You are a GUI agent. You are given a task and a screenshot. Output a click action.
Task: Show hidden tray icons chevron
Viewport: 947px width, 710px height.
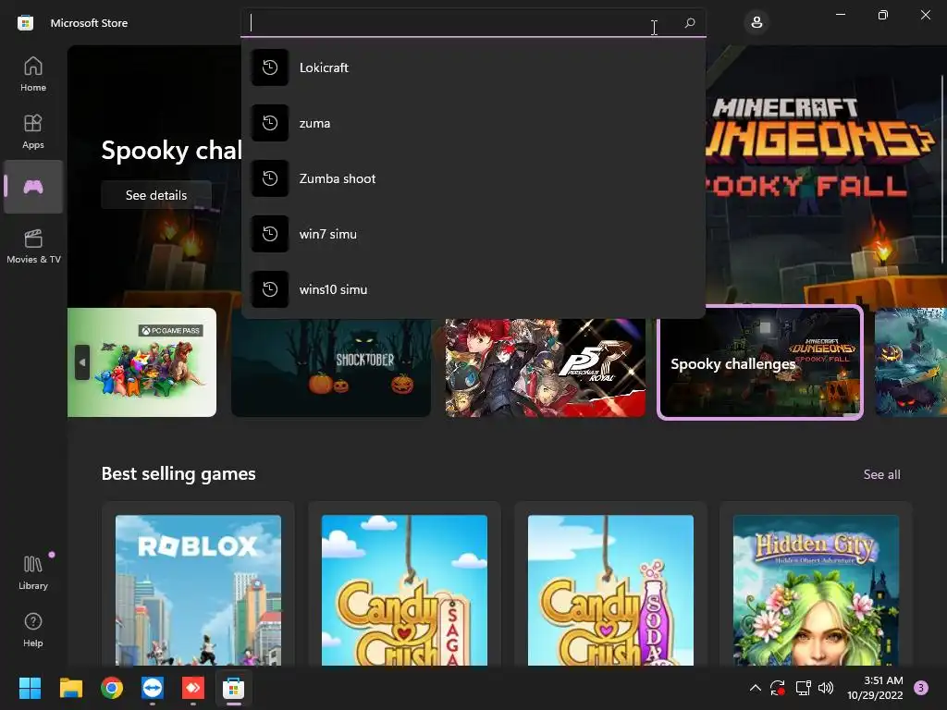(755, 687)
